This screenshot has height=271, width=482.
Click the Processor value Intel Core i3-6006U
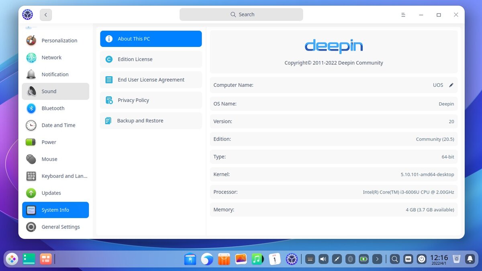[x=408, y=192]
